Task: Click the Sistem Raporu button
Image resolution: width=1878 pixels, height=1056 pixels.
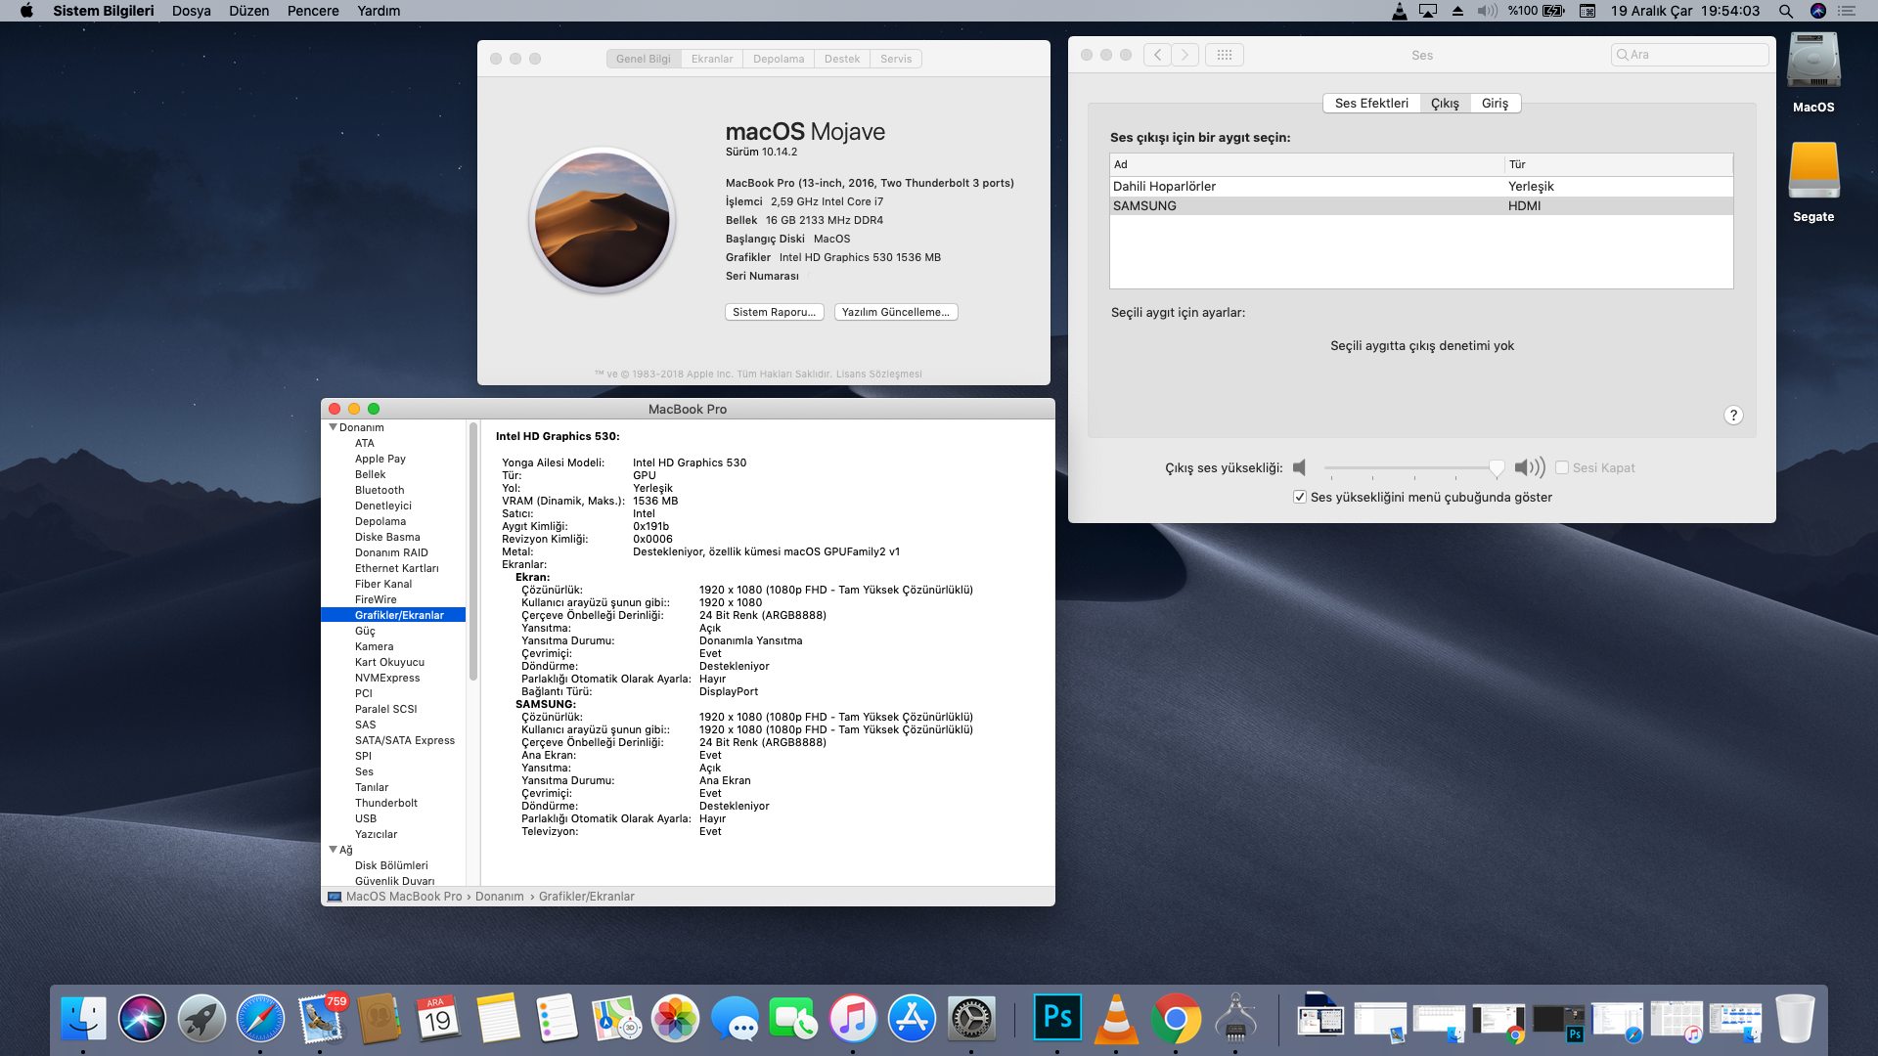Action: pos(774,312)
